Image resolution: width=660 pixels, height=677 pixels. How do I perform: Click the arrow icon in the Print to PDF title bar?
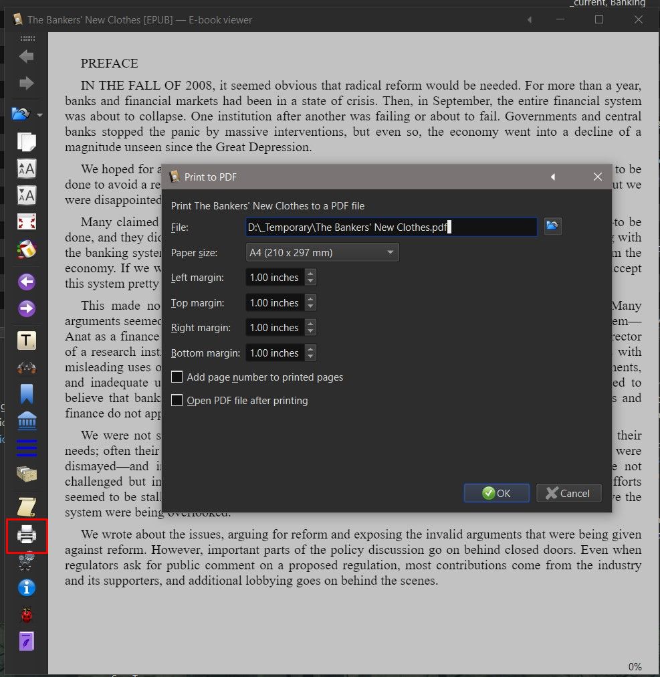point(553,177)
